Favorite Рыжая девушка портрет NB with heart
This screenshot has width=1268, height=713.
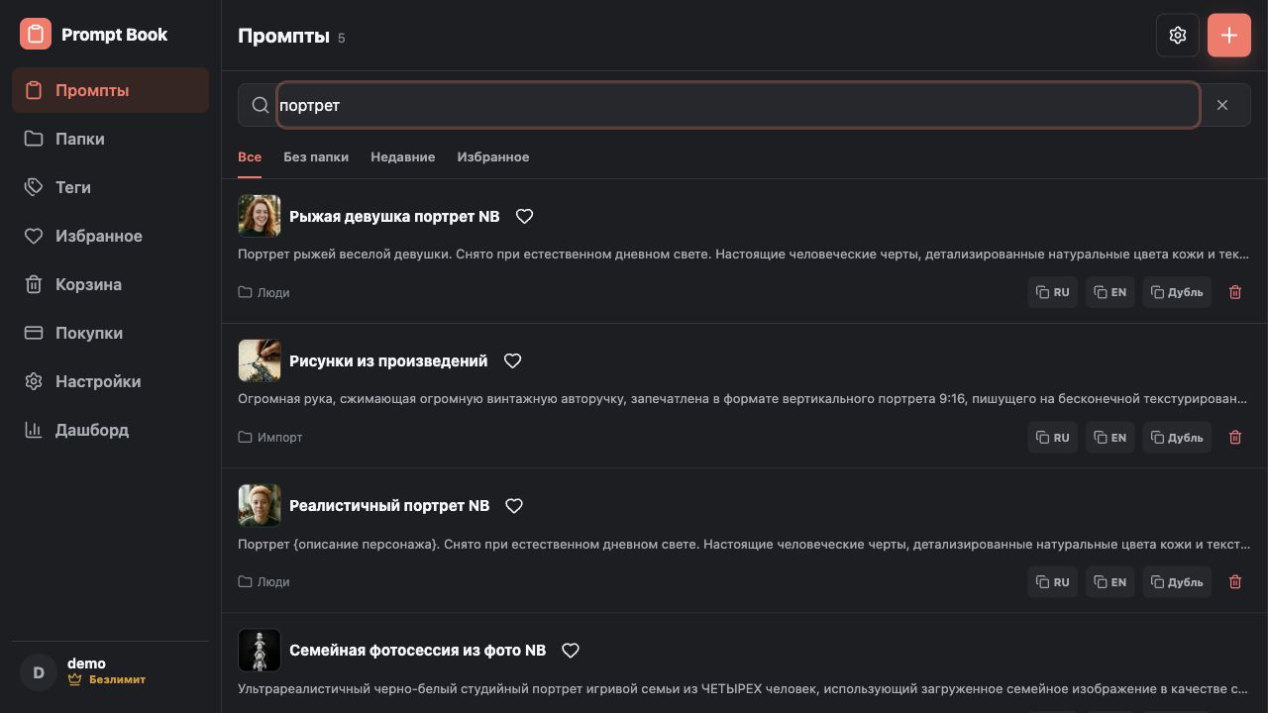(x=525, y=216)
